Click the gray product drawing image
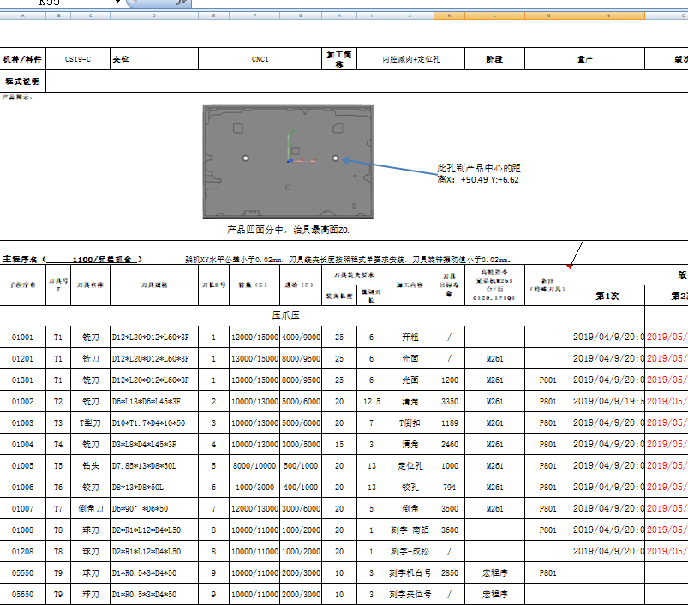This screenshot has width=688, height=605. tap(288, 160)
